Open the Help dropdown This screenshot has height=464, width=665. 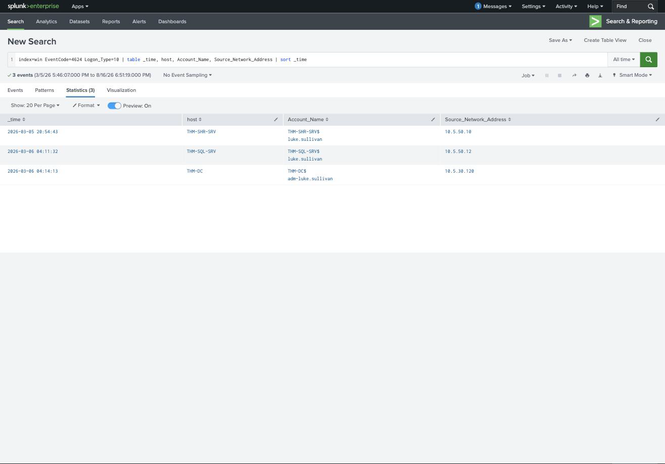pos(595,7)
